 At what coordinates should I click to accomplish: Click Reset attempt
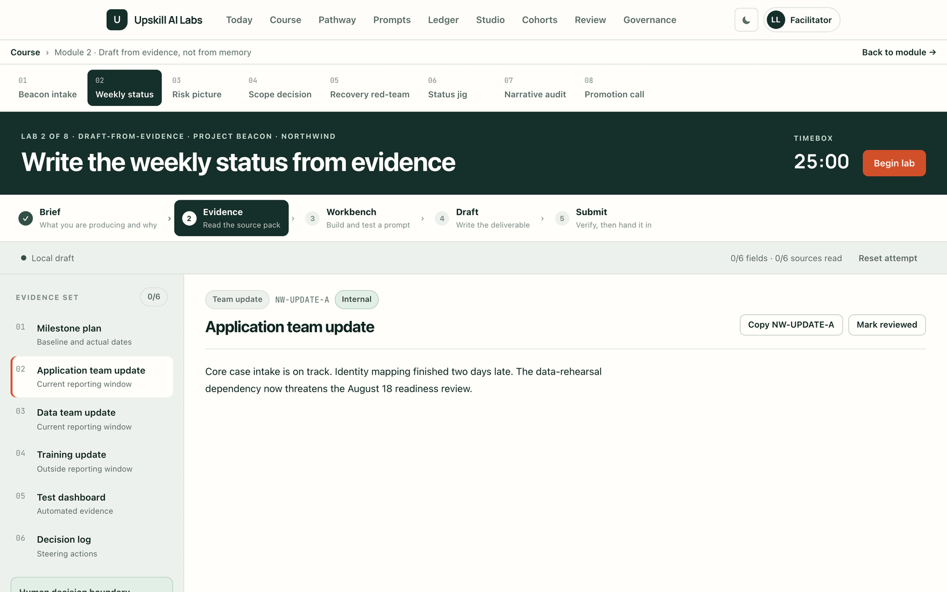pos(888,258)
